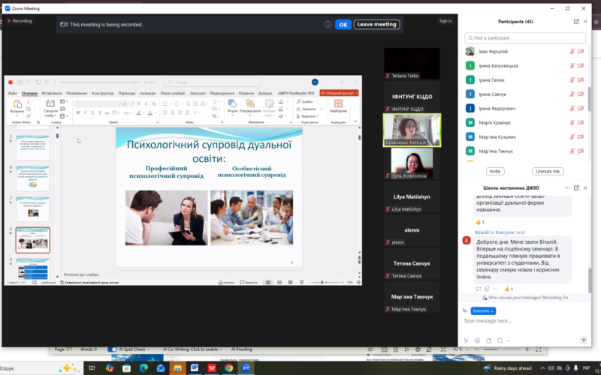Click the Task View taskbar icon

(x=92, y=368)
